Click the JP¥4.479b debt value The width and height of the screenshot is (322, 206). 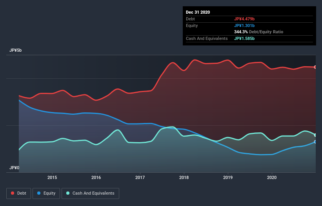coord(244,19)
